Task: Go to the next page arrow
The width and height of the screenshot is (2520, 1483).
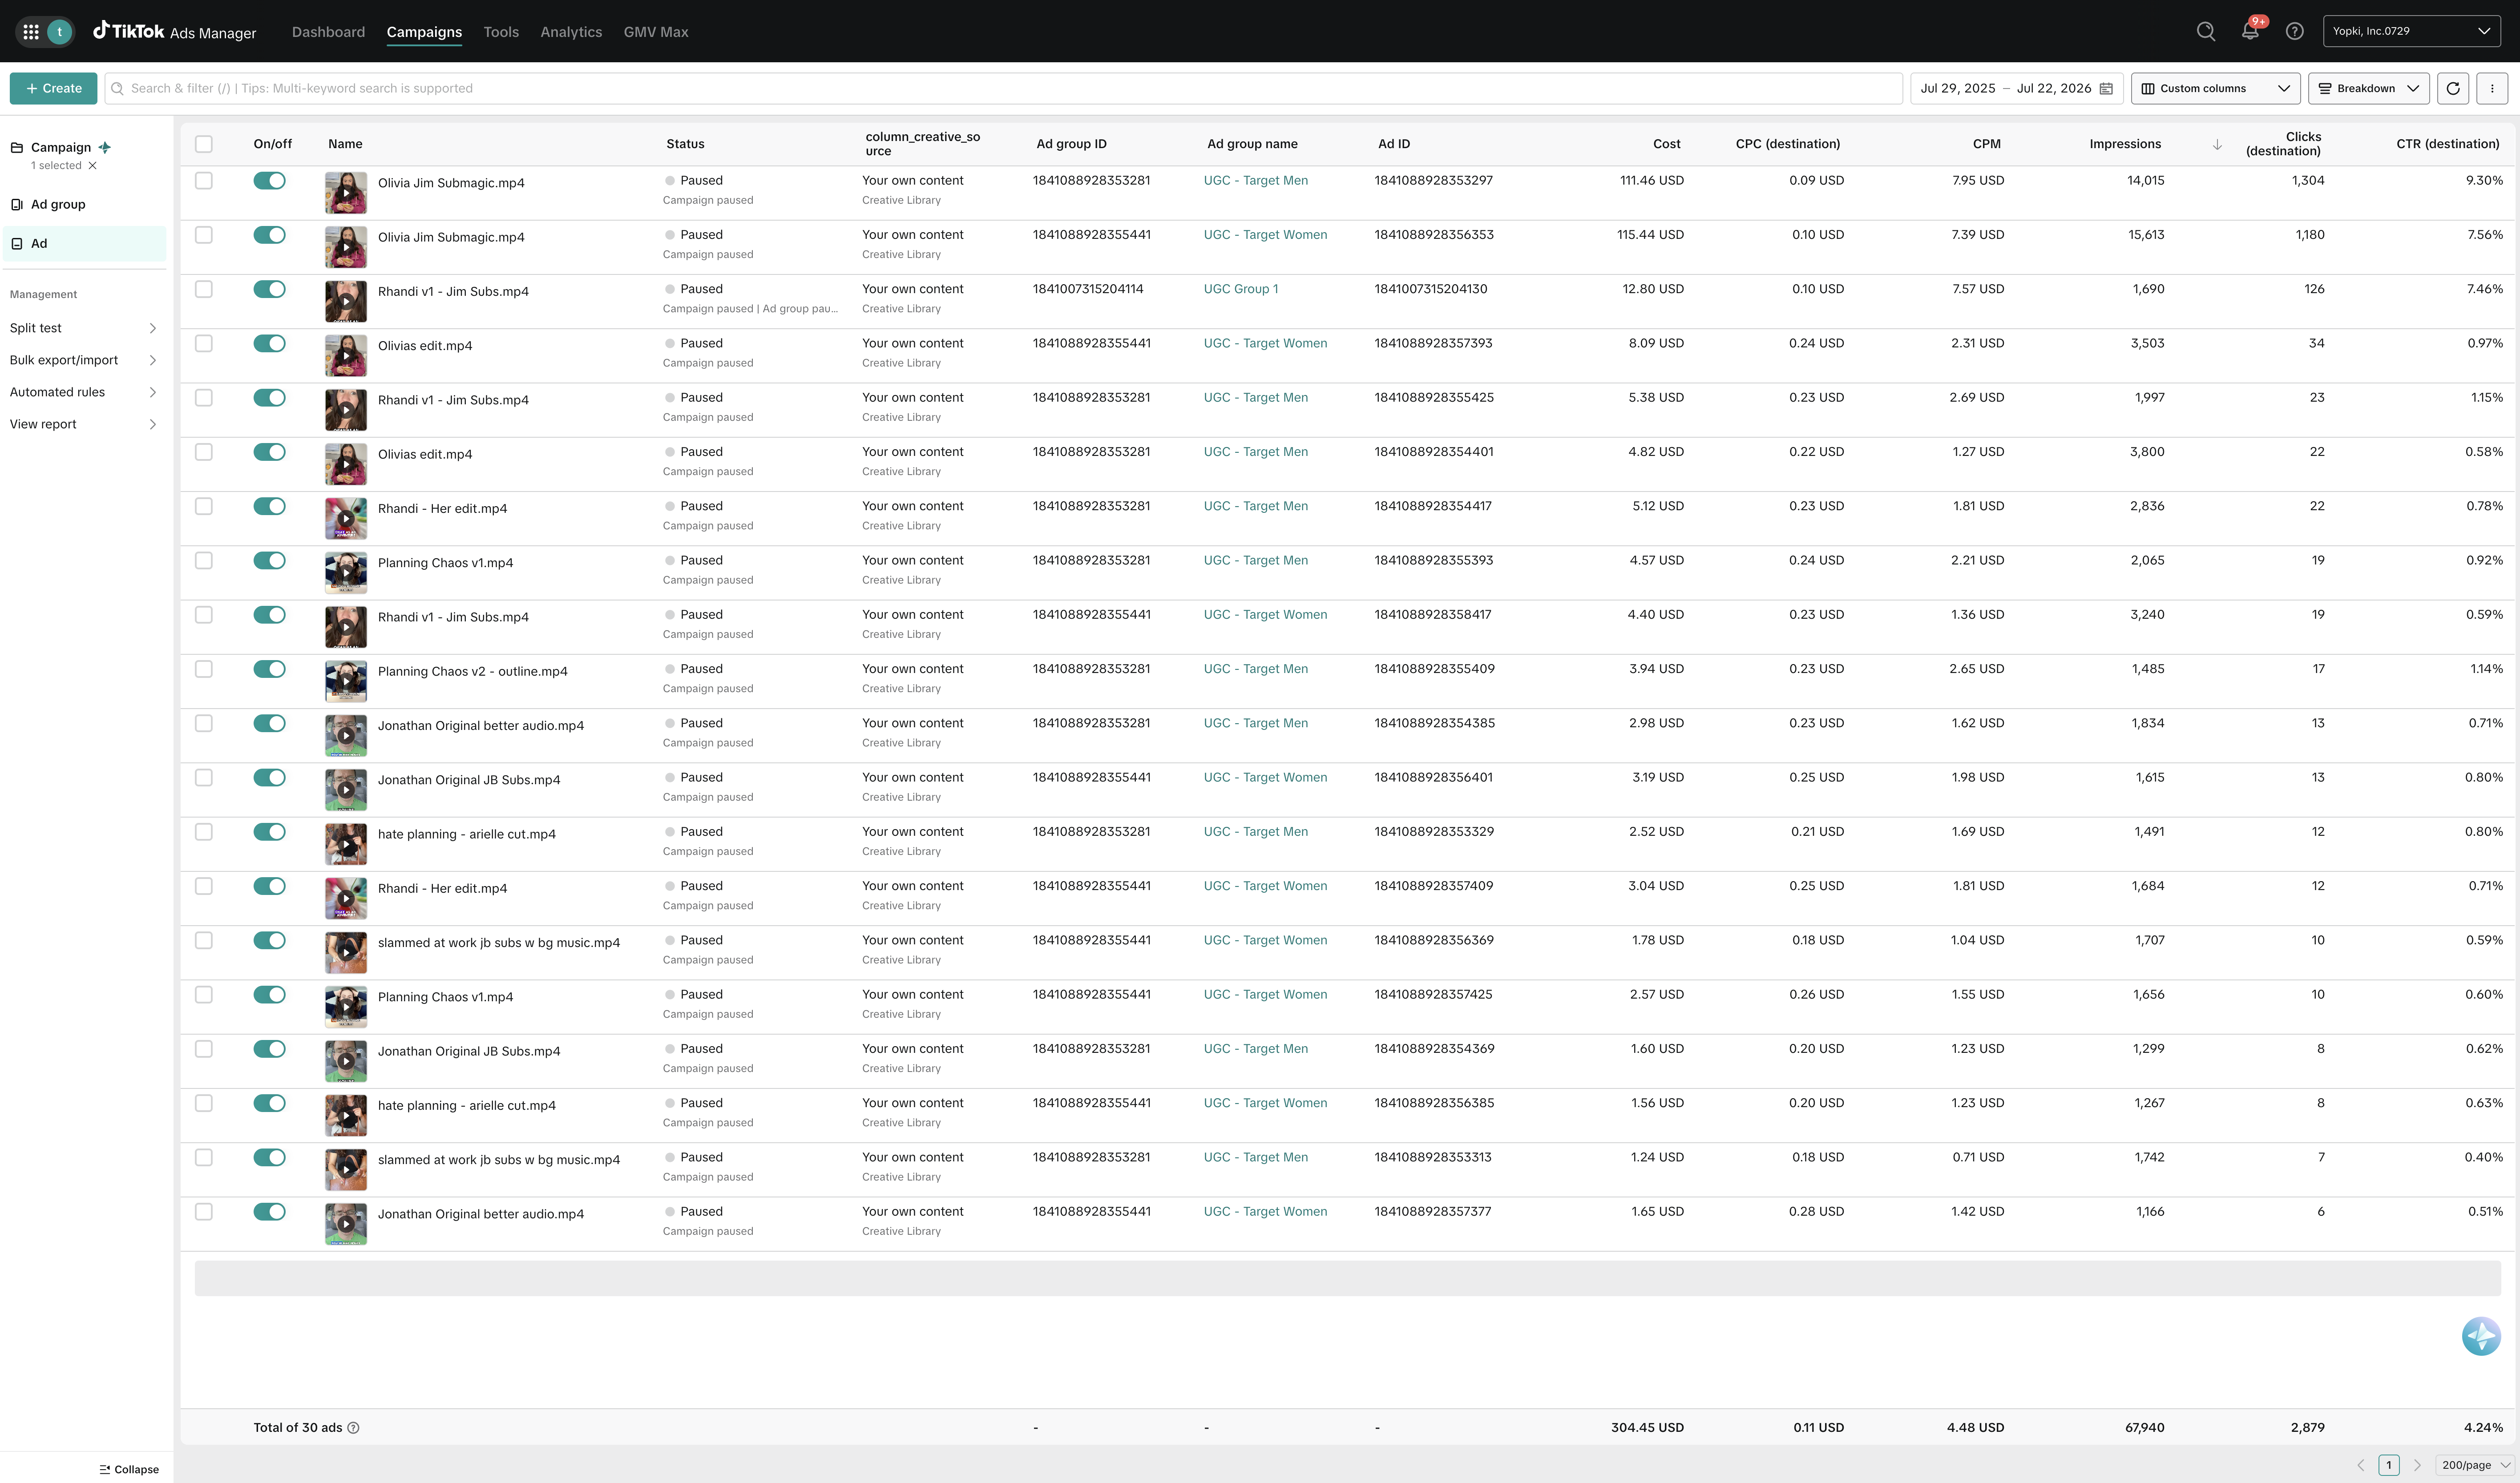Action: 2417,1465
